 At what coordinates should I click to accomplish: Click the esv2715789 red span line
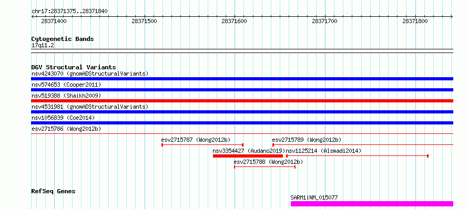tap(363, 145)
